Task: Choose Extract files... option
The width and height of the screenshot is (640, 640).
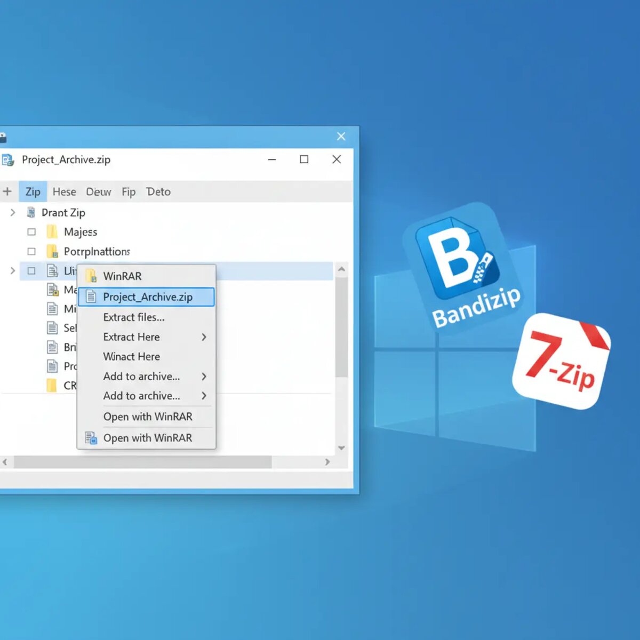Action: click(147, 317)
